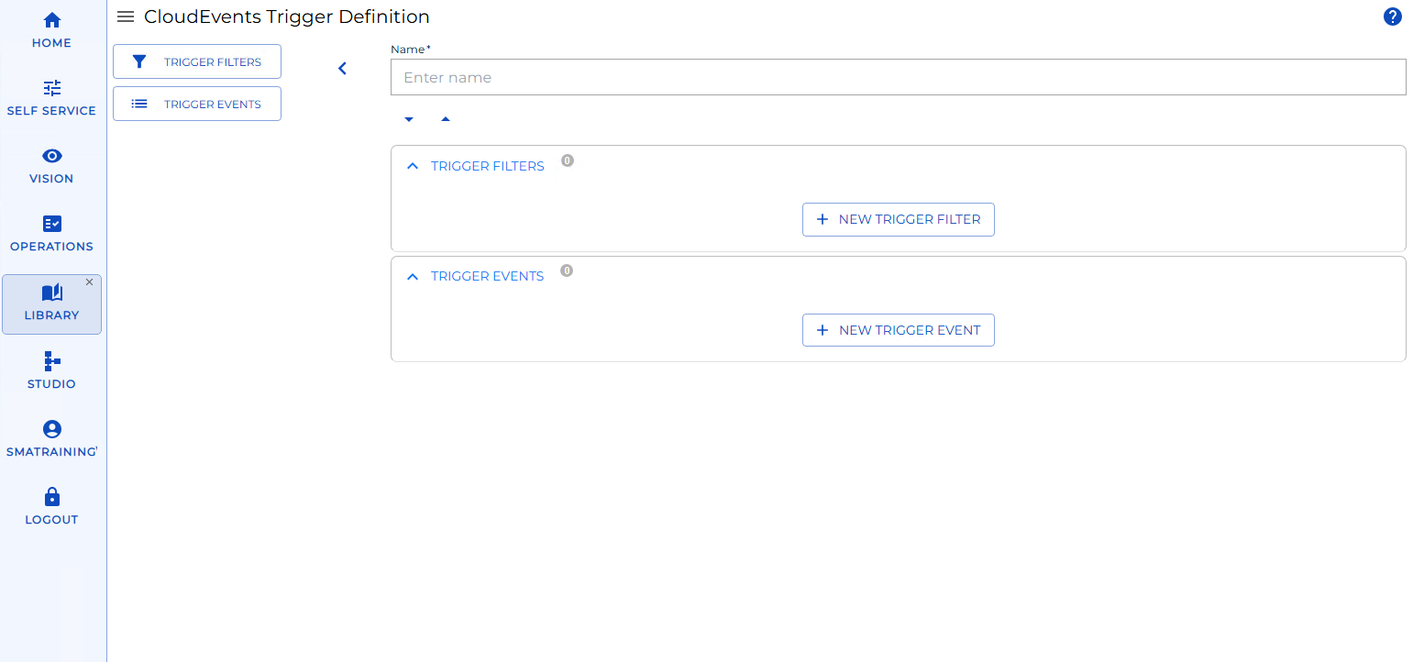Open the Vision section
1413x662 pixels.
pyautogui.click(x=51, y=166)
